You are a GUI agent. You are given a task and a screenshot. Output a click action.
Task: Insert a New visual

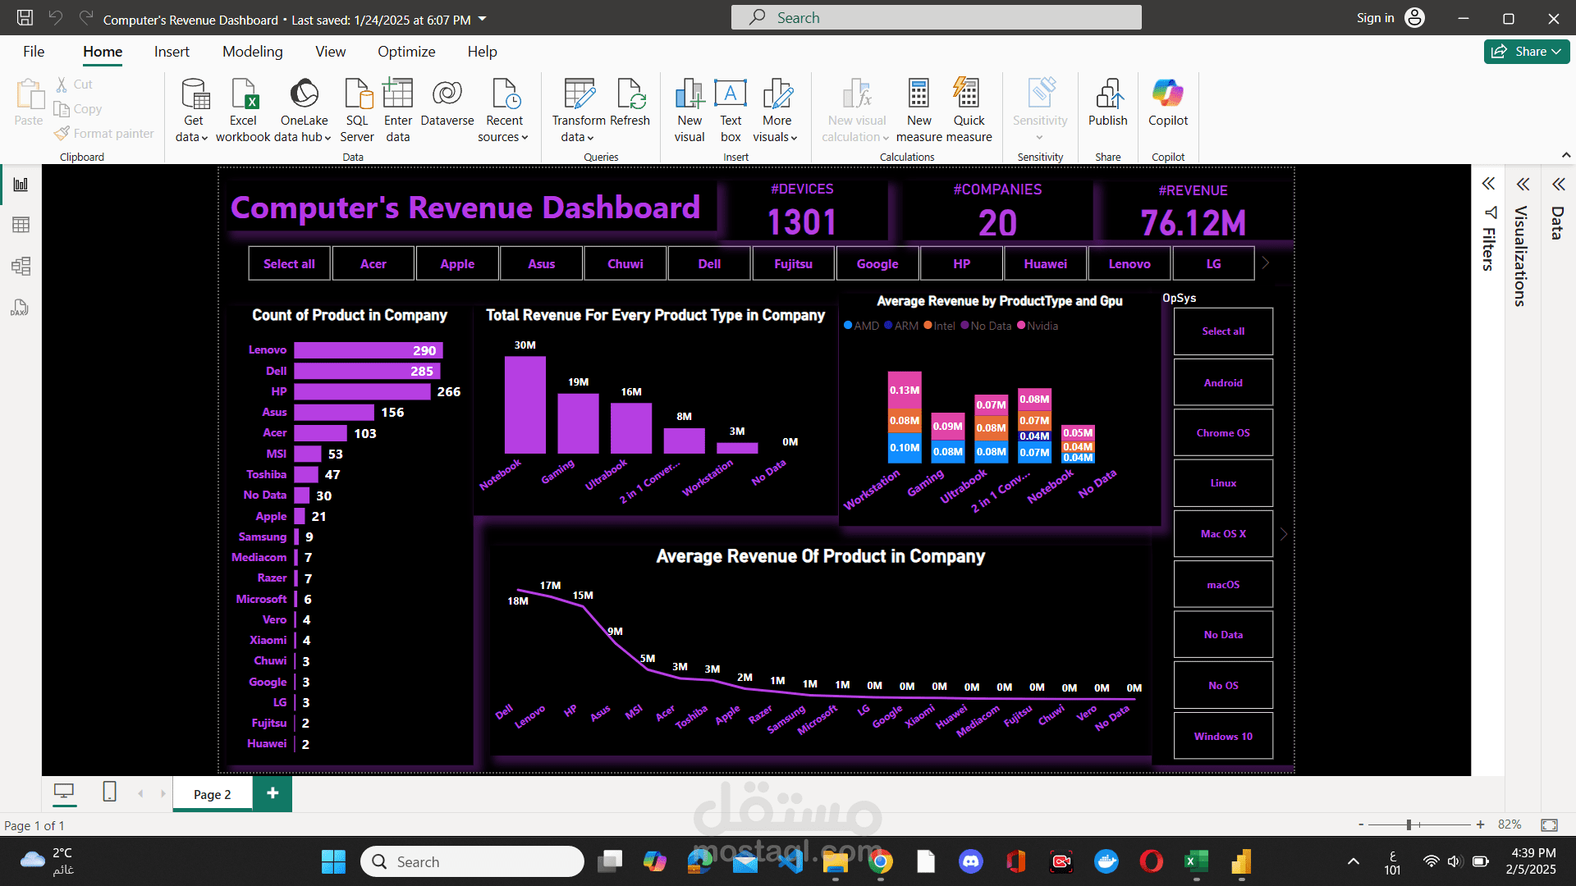(x=689, y=111)
